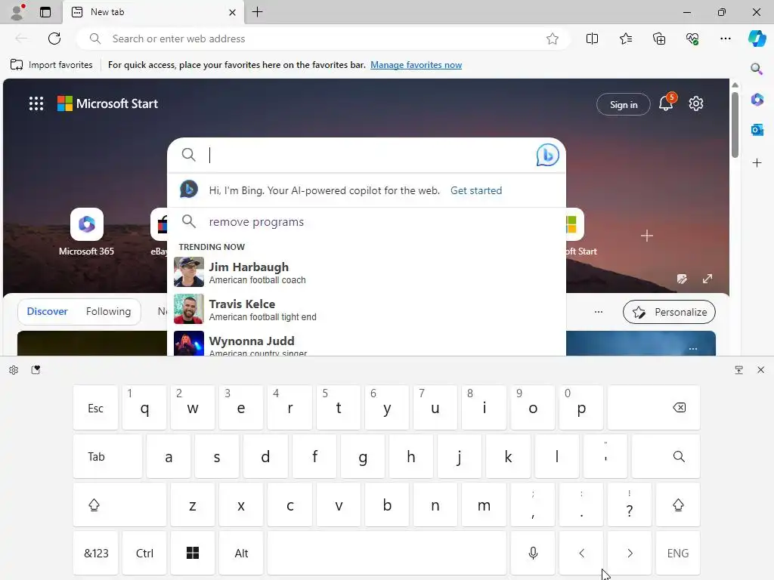
Task: Tap the spacebar key
Action: pos(387,553)
